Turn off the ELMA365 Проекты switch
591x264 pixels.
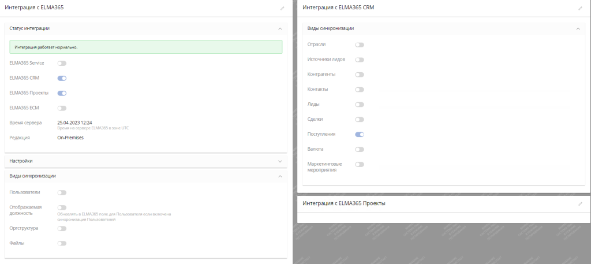click(x=62, y=93)
